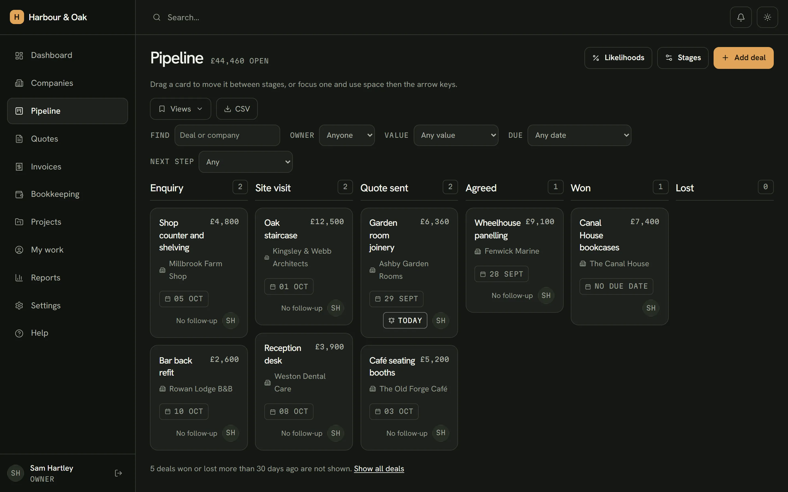Click the Projects folder icon in sidebar

(19, 222)
